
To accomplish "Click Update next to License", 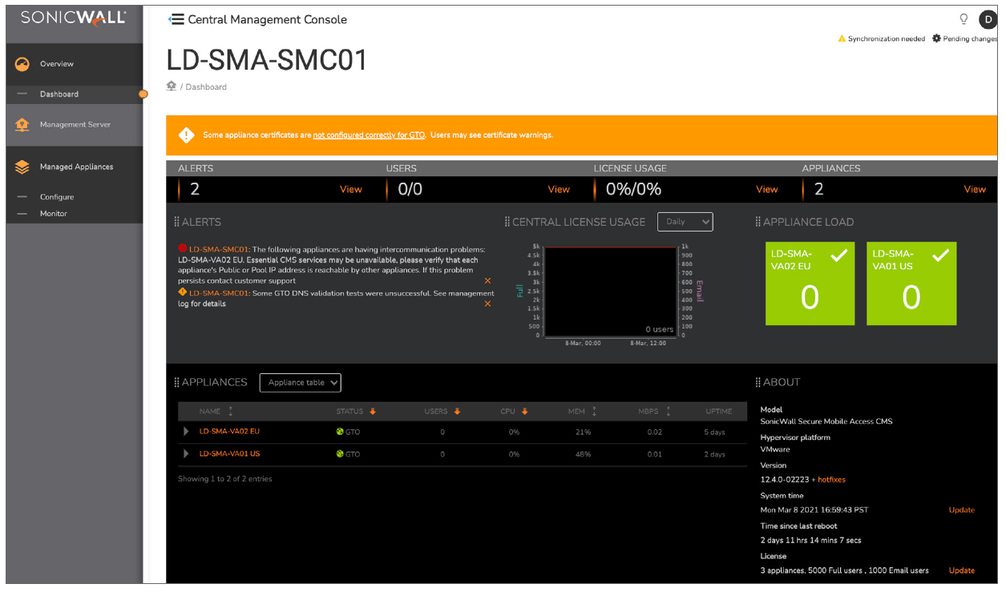I will 962,571.
